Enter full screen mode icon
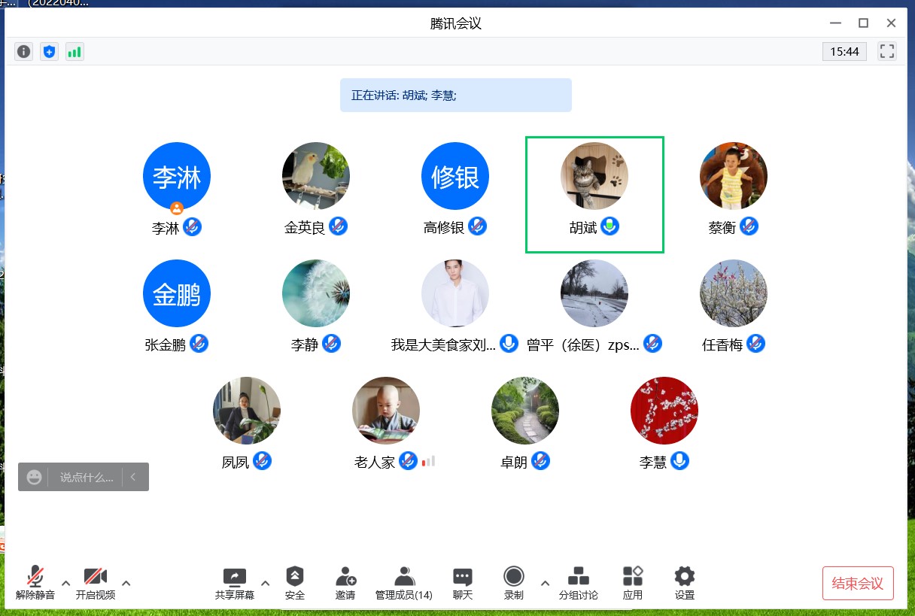This screenshot has width=915, height=616. [887, 51]
